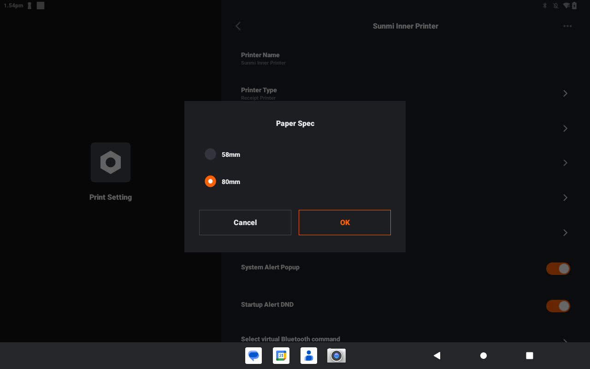Image resolution: width=590 pixels, height=369 pixels.
Task: Toggle the System Alert Popup switch
Action: click(x=558, y=269)
